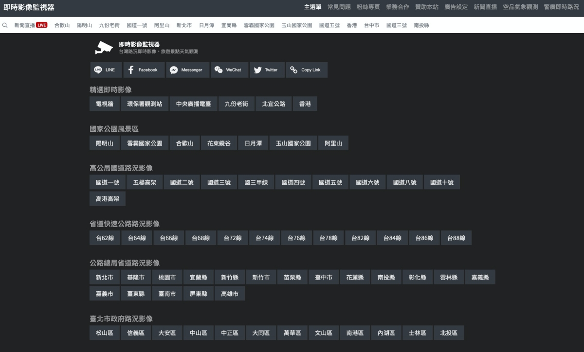Viewport: 584px width, 352px height.
Task: Open 日月潭 in the sub-navigation bar
Action: tap(207, 25)
